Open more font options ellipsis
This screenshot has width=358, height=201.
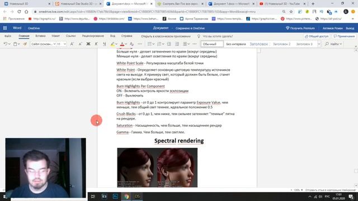(140, 44)
